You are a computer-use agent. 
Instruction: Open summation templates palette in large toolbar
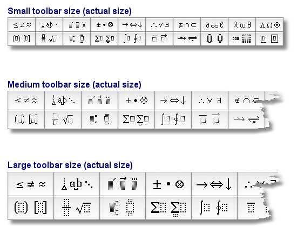click(168, 208)
